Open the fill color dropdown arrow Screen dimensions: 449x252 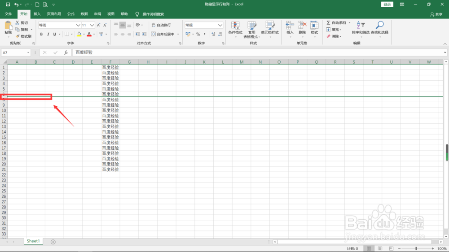click(84, 35)
